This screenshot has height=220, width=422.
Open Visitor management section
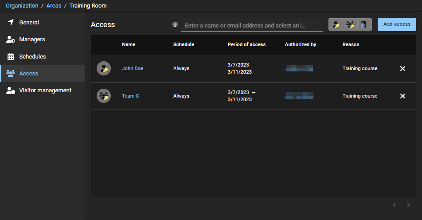click(x=45, y=90)
